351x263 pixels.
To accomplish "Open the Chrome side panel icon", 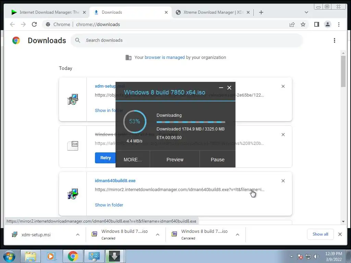I will coord(316,24).
